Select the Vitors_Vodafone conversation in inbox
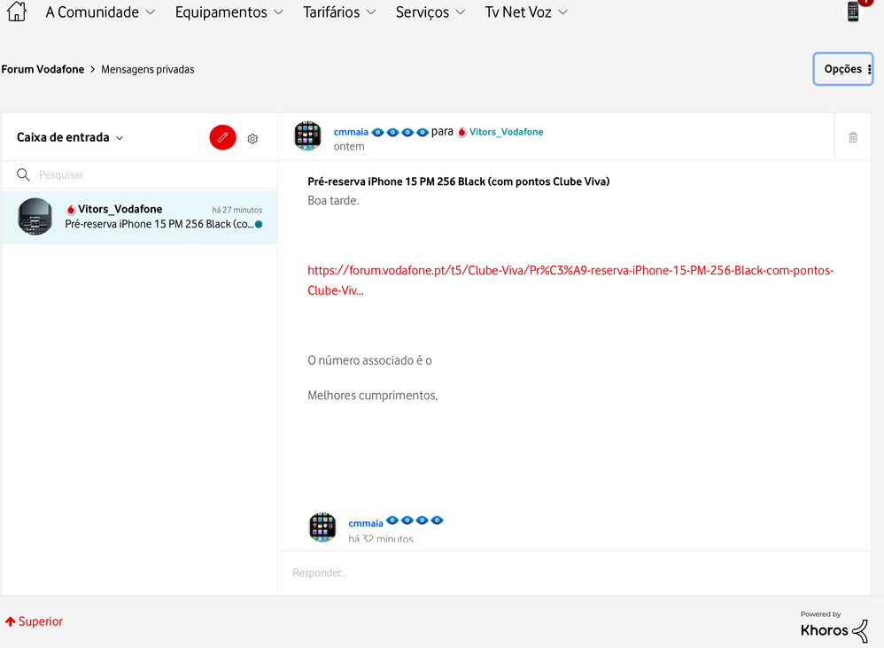This screenshot has width=884, height=648. tap(140, 217)
